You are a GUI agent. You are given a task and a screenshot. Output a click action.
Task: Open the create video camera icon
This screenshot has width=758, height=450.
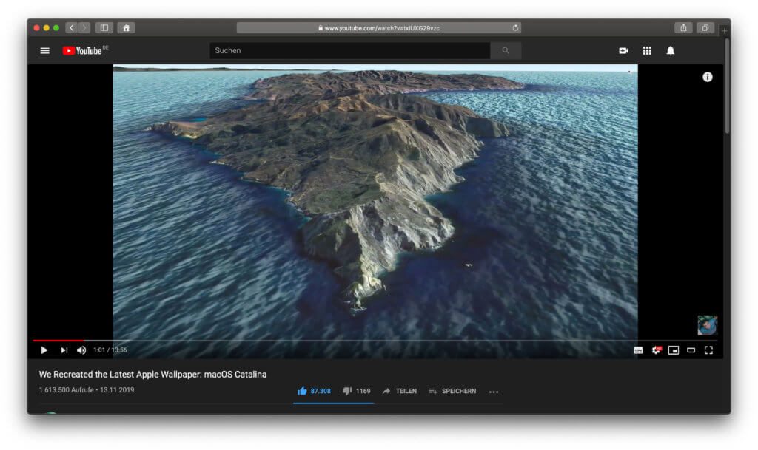coord(623,51)
